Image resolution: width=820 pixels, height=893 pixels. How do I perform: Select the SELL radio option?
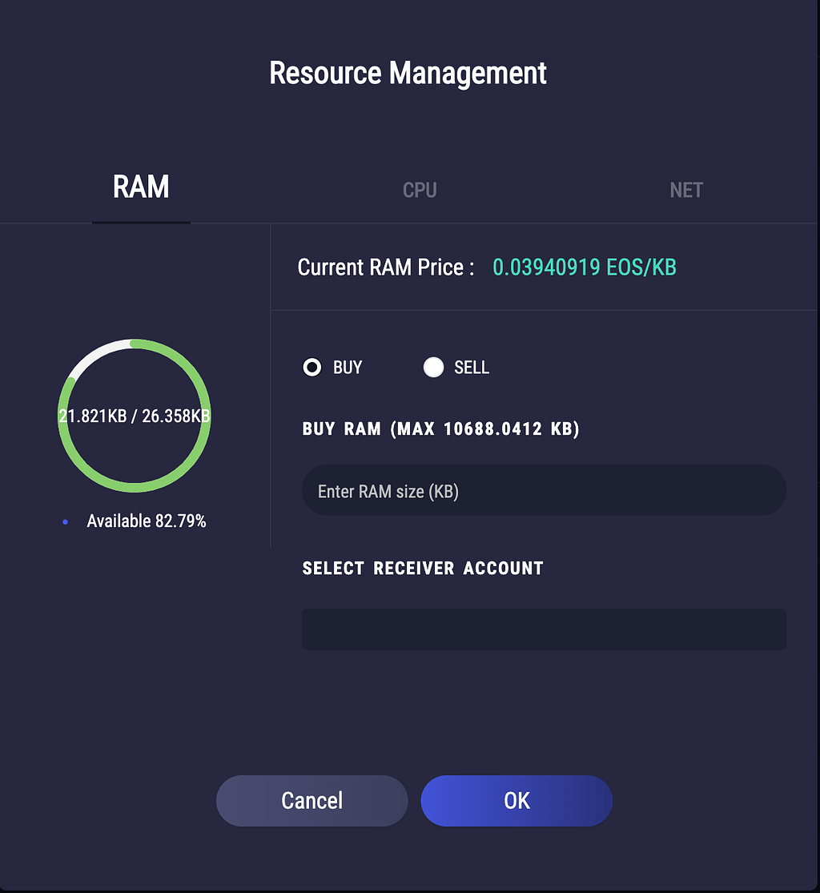tap(433, 368)
